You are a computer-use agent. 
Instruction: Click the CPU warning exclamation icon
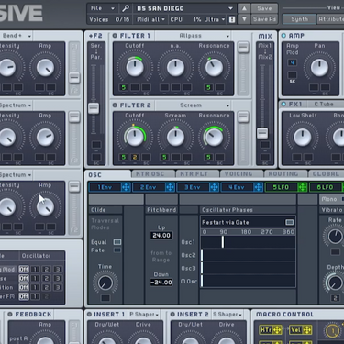click(232, 19)
